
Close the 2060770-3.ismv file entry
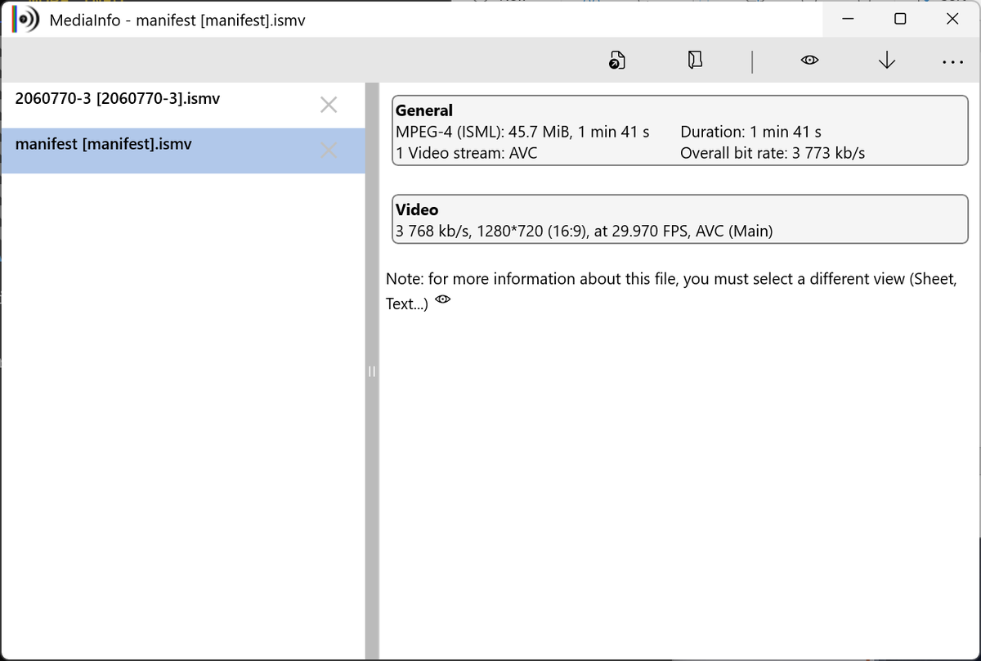tap(328, 105)
